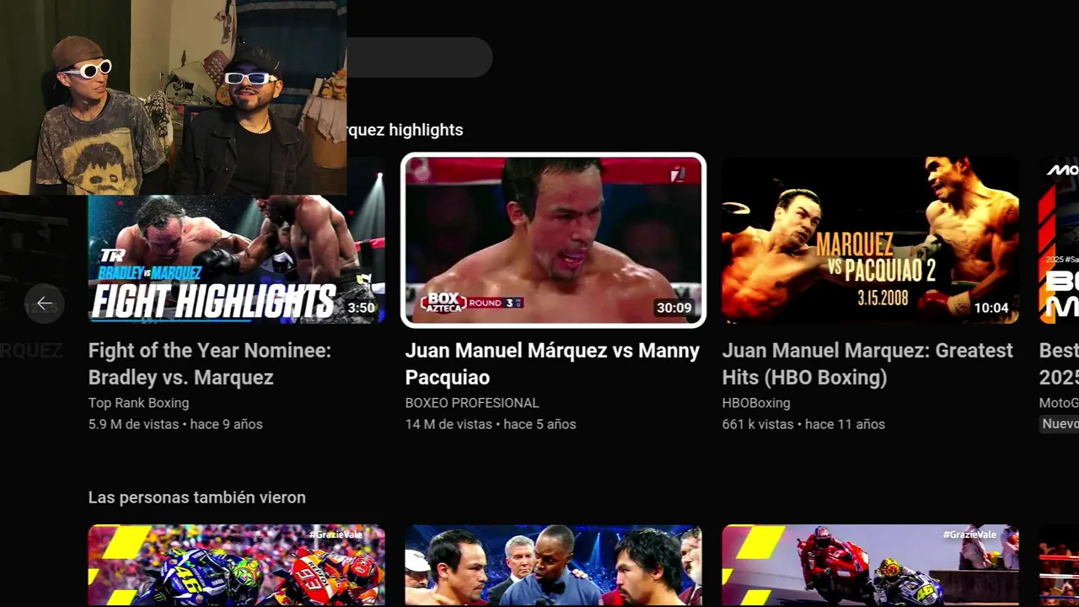Open MotoGP bikes 46 and 93 thumbnail
Screen dimensions: 1079x607
coord(237,566)
